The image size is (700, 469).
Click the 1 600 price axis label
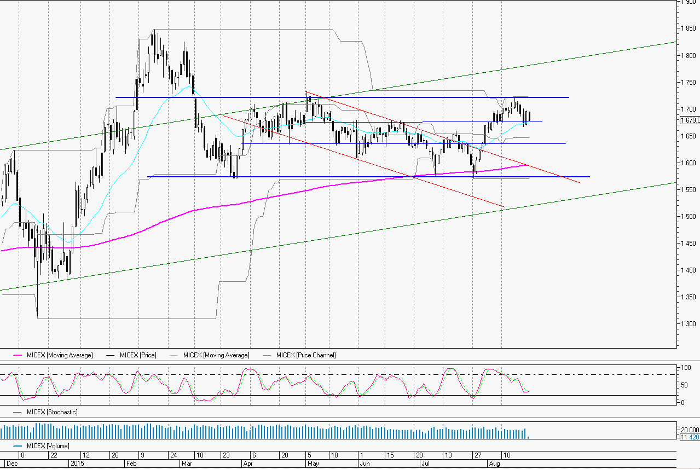point(689,163)
